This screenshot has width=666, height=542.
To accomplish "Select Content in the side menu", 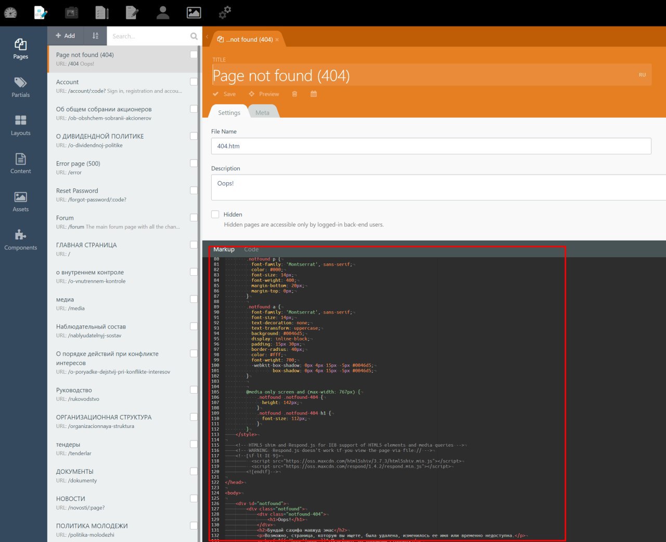I will point(21,163).
